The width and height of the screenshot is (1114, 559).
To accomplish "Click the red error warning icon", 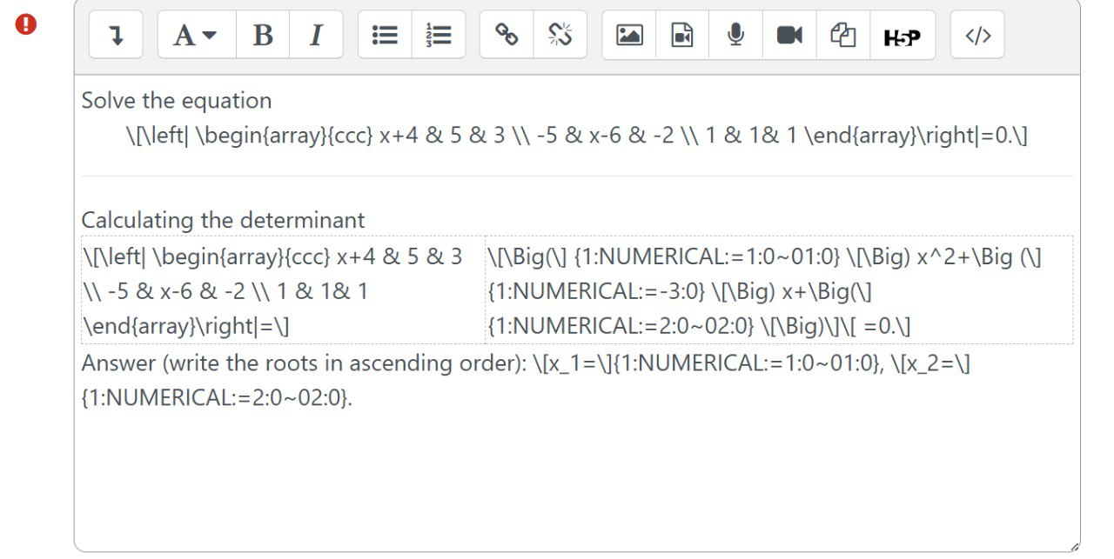I will point(26,24).
